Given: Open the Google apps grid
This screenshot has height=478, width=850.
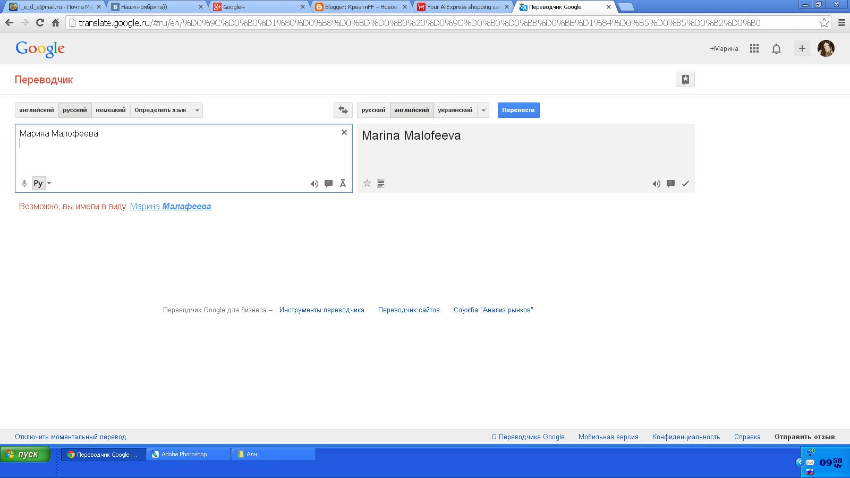Looking at the screenshot, I should (x=754, y=48).
